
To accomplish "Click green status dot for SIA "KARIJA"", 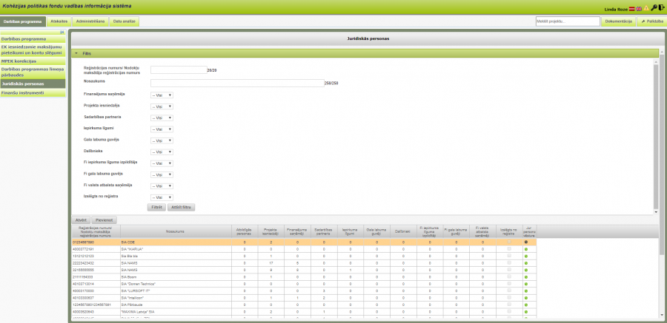I will [x=526, y=250].
